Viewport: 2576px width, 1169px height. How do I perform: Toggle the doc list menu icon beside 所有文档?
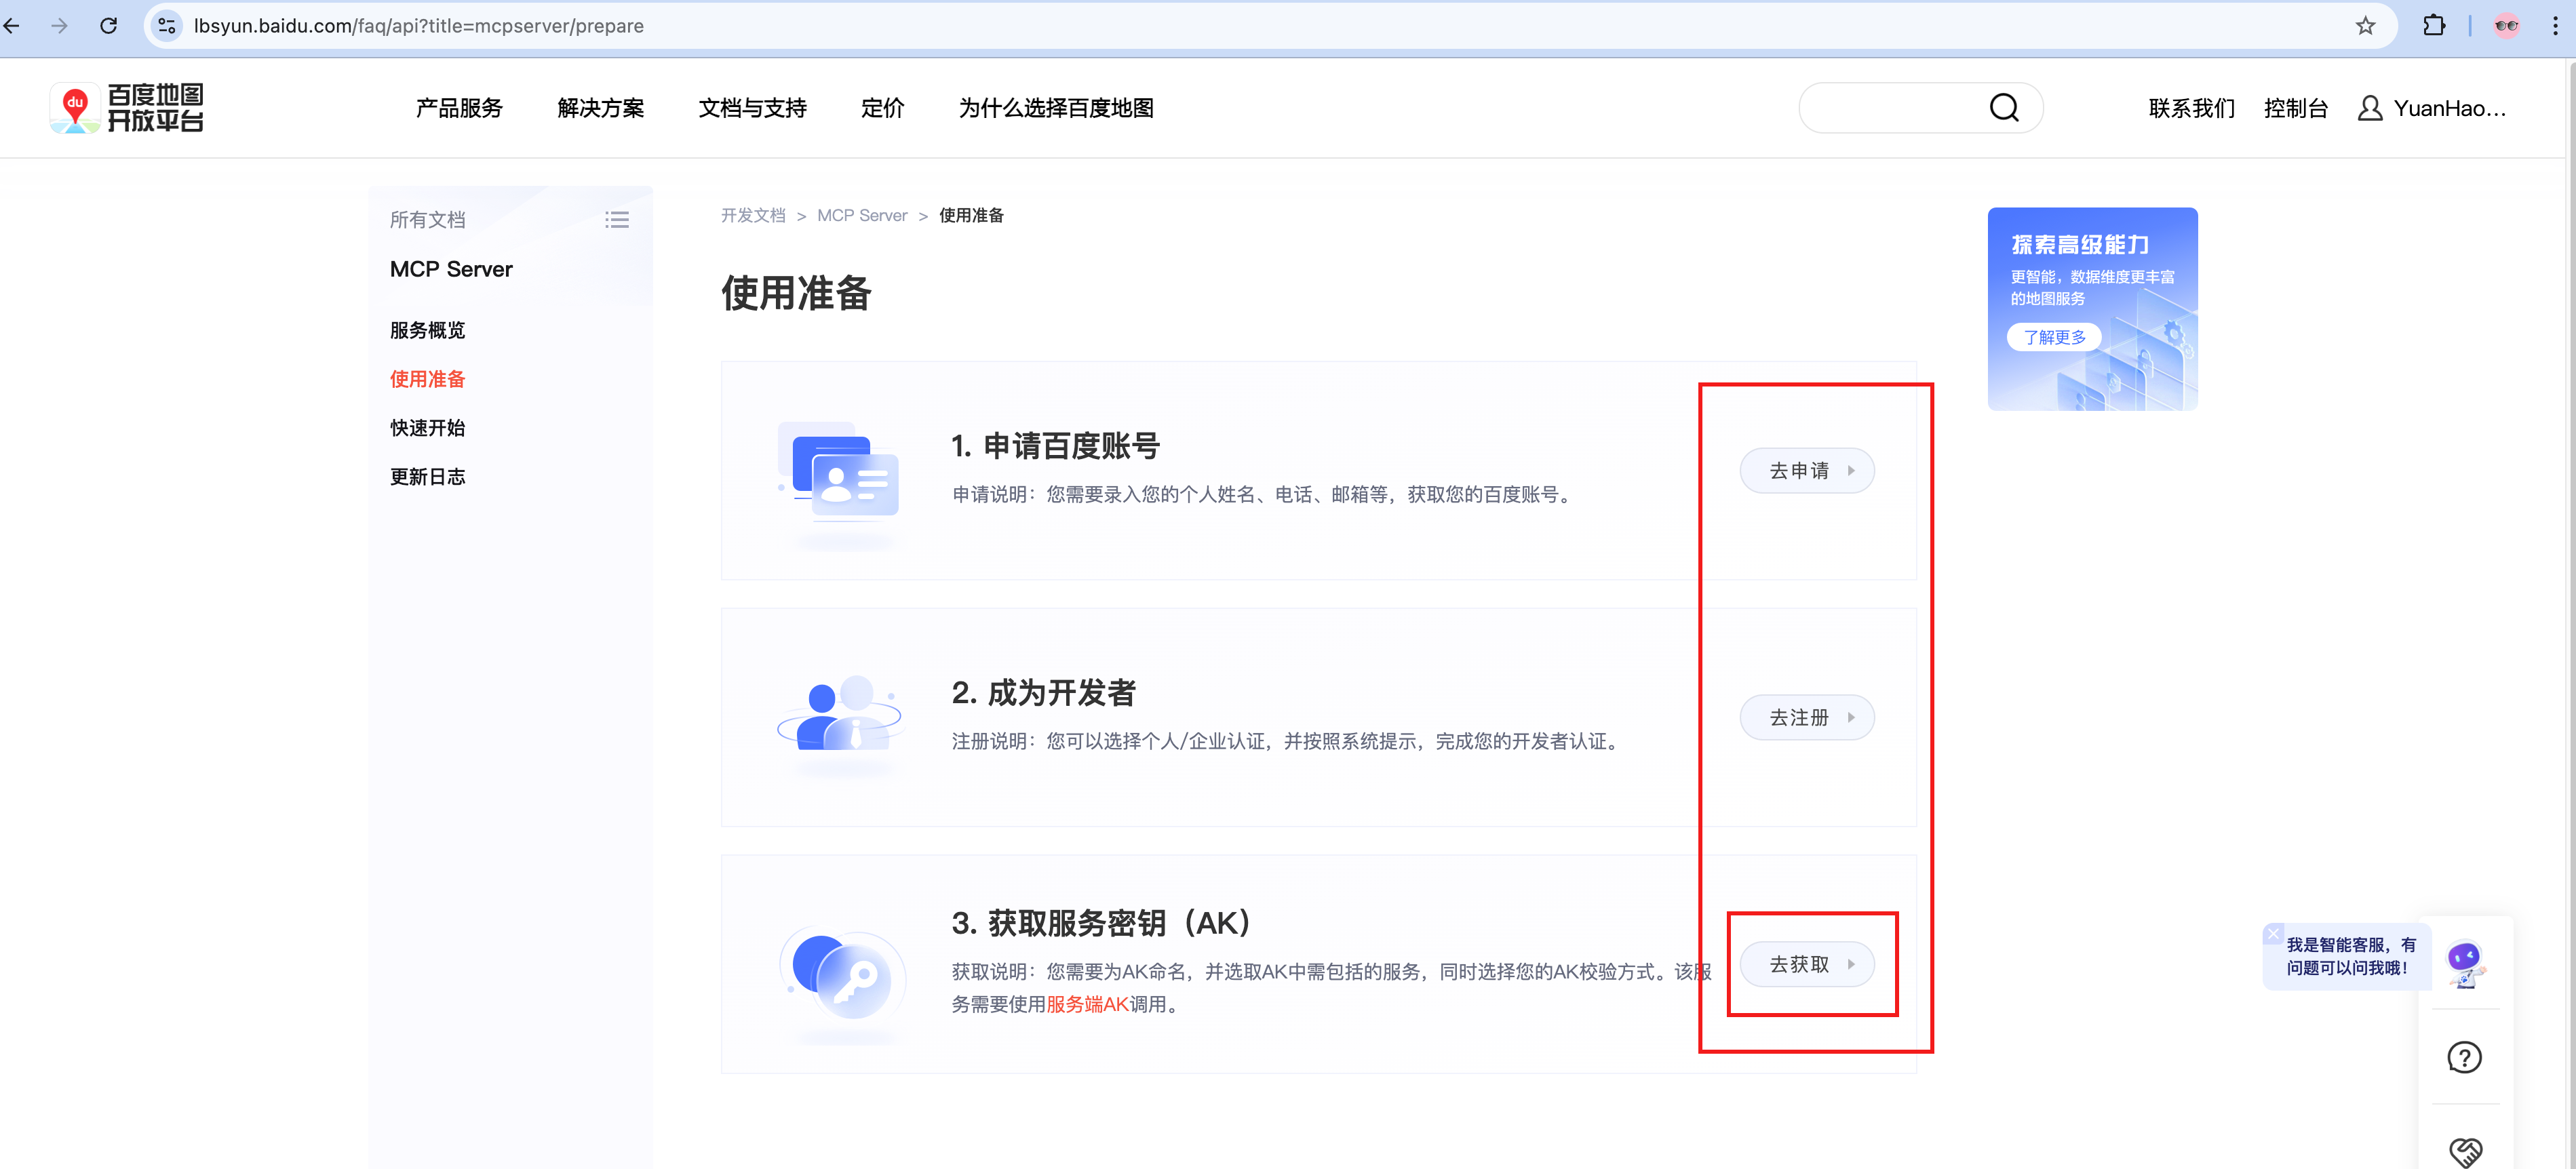(x=616, y=220)
